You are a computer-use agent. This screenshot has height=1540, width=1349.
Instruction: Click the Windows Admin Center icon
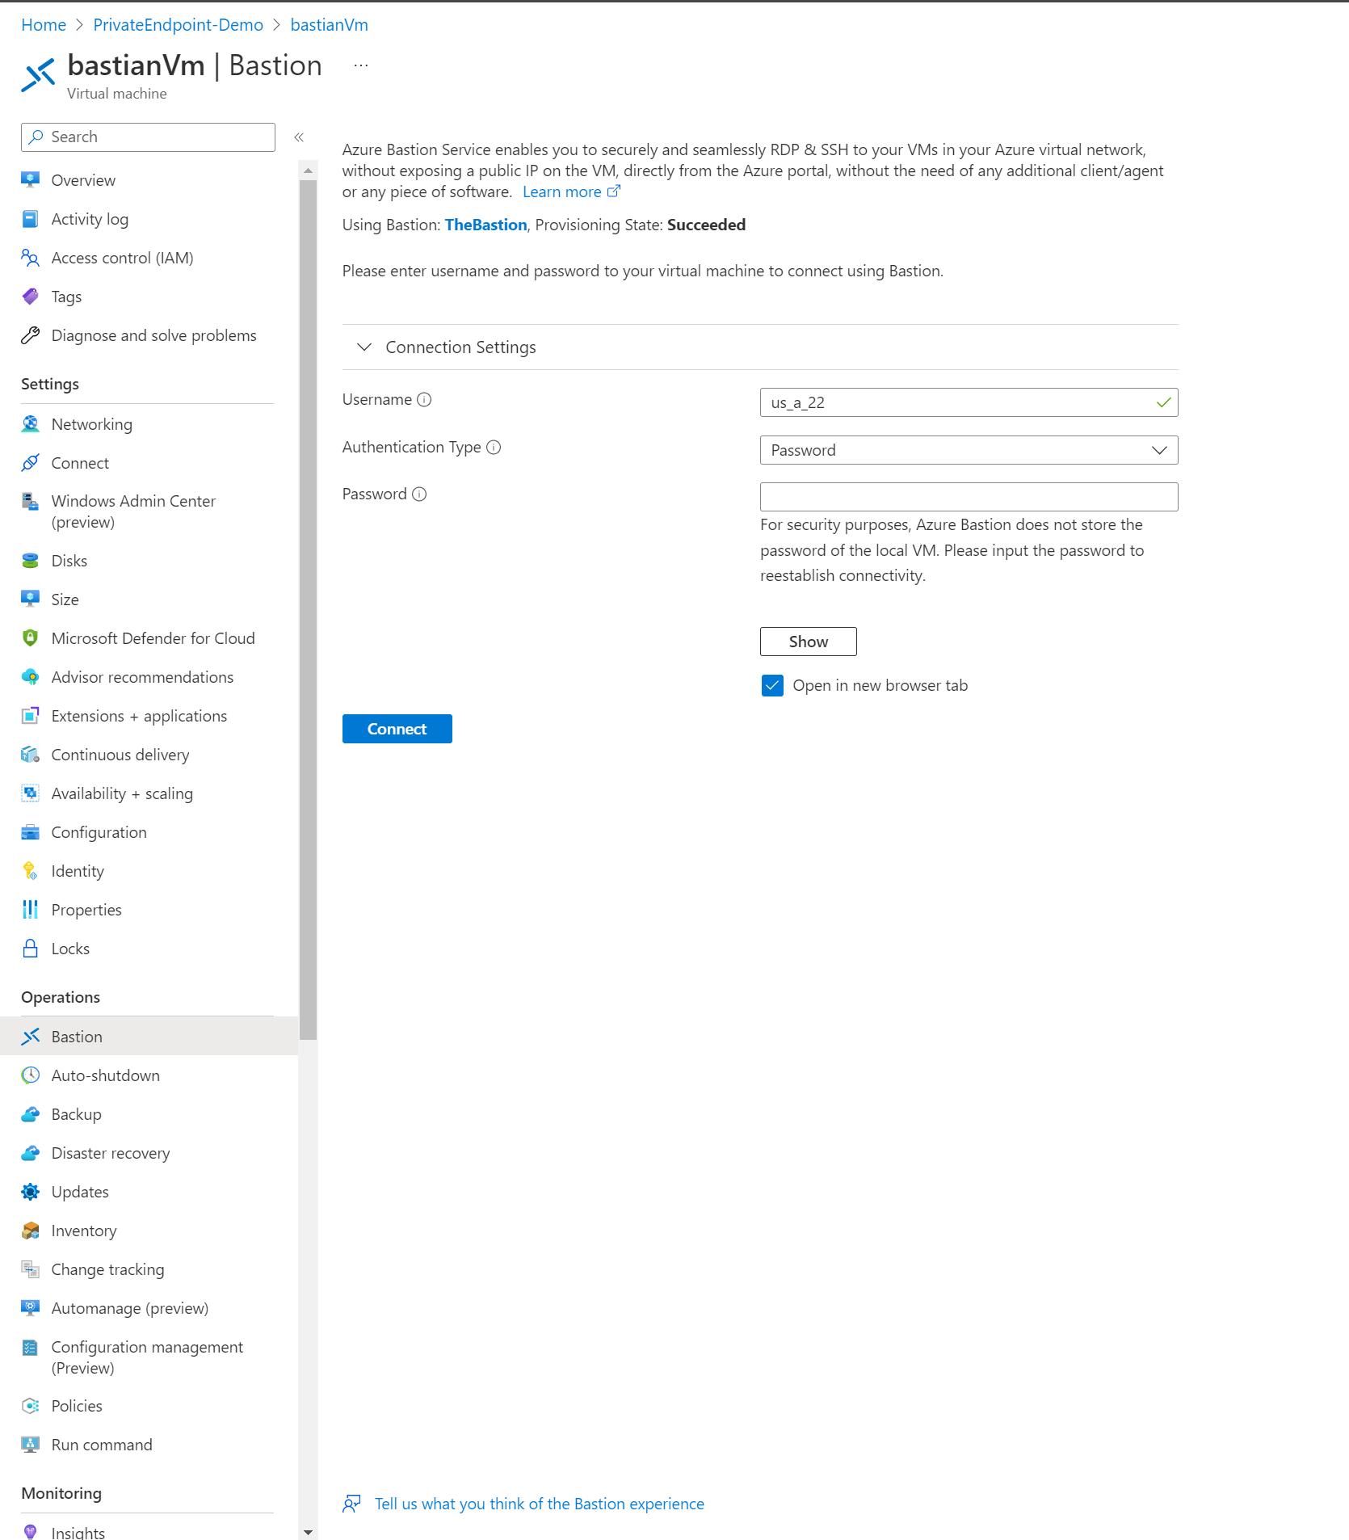pyautogui.click(x=31, y=502)
